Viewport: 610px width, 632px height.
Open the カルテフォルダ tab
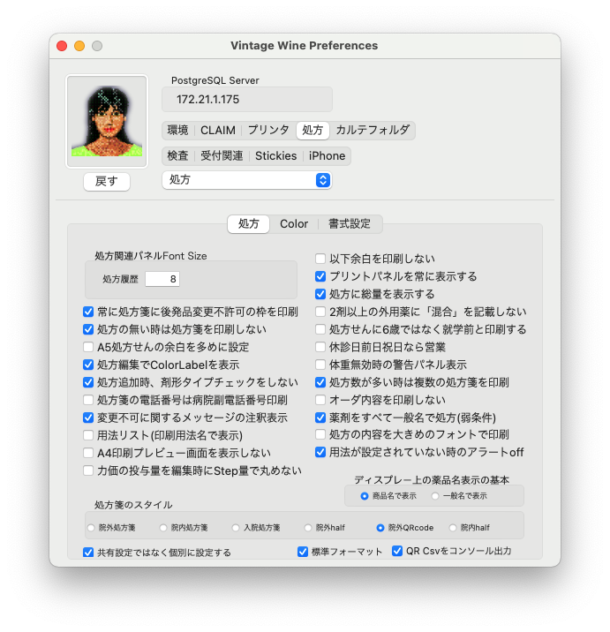373,131
